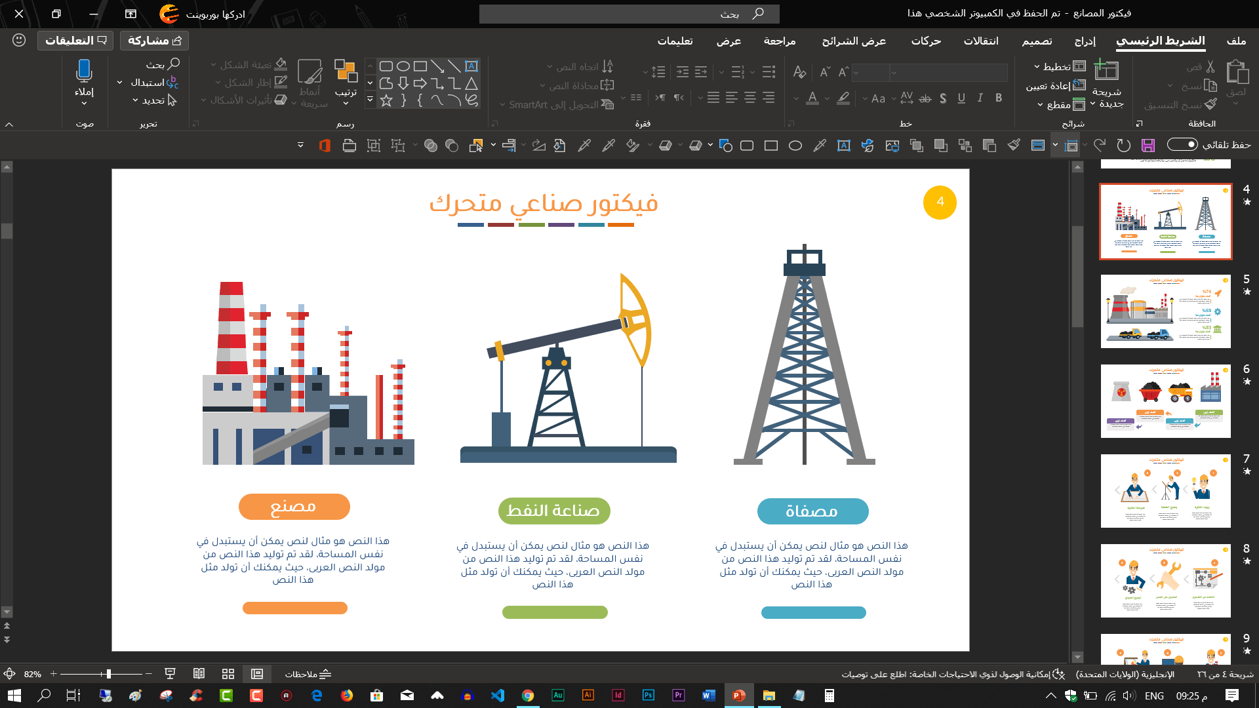The width and height of the screenshot is (1259, 708).
Task: Click the text highlight color pen
Action: coord(843,98)
